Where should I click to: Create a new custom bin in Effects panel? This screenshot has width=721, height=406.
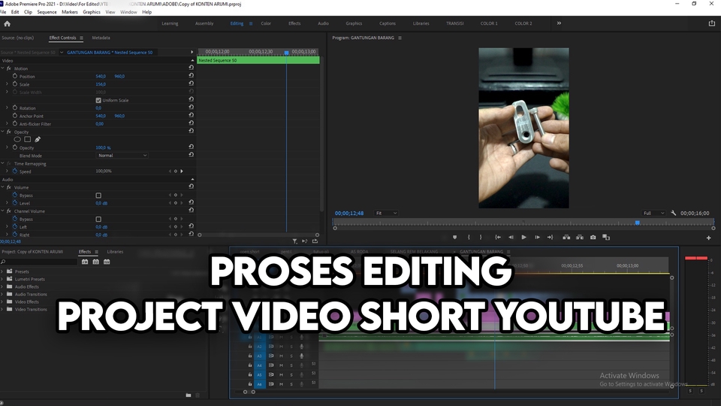coord(189,395)
